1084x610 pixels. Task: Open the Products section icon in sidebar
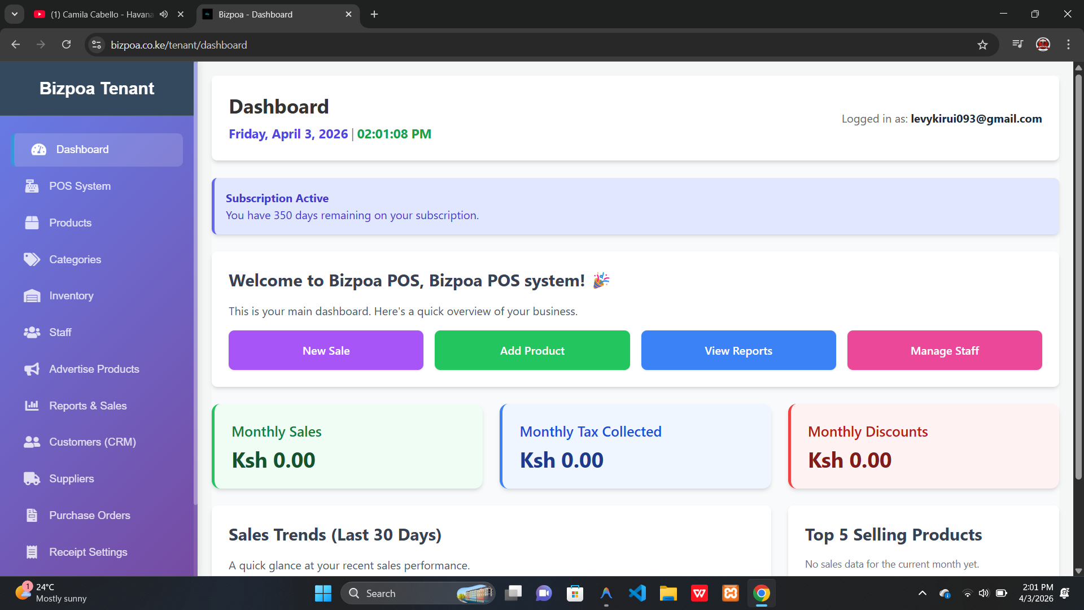32,223
